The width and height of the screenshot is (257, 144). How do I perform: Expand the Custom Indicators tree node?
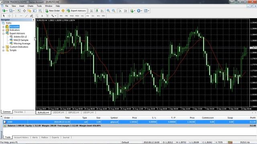pyautogui.click(x=3, y=47)
